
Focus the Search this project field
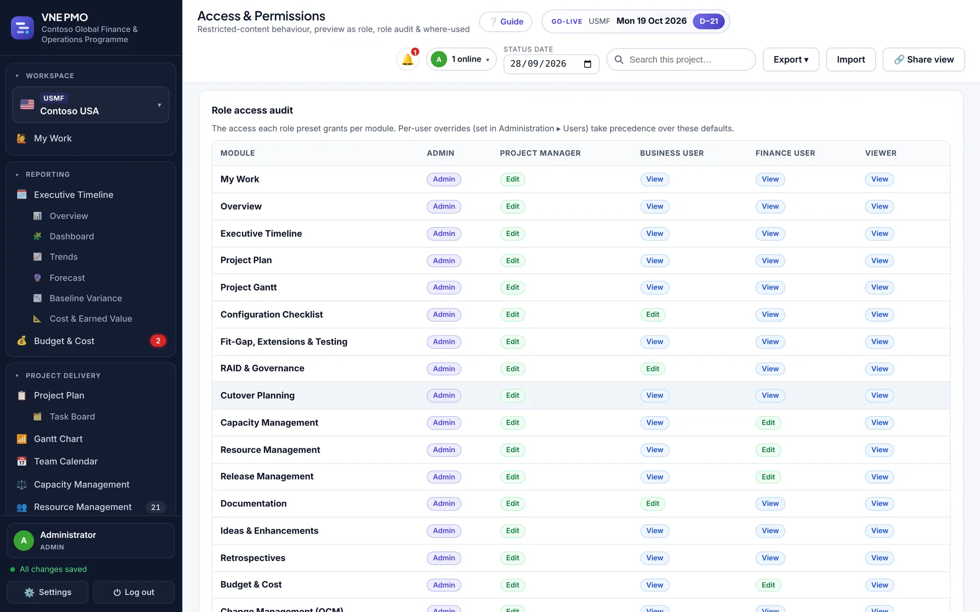point(681,60)
